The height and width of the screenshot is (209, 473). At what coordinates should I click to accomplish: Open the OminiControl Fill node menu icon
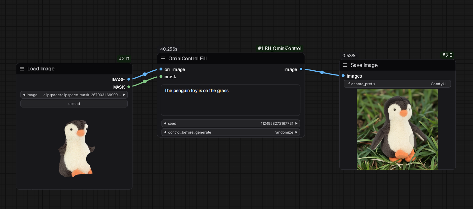coord(163,59)
